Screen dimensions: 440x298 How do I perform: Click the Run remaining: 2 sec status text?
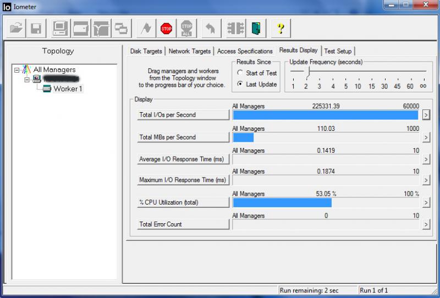[309, 290]
